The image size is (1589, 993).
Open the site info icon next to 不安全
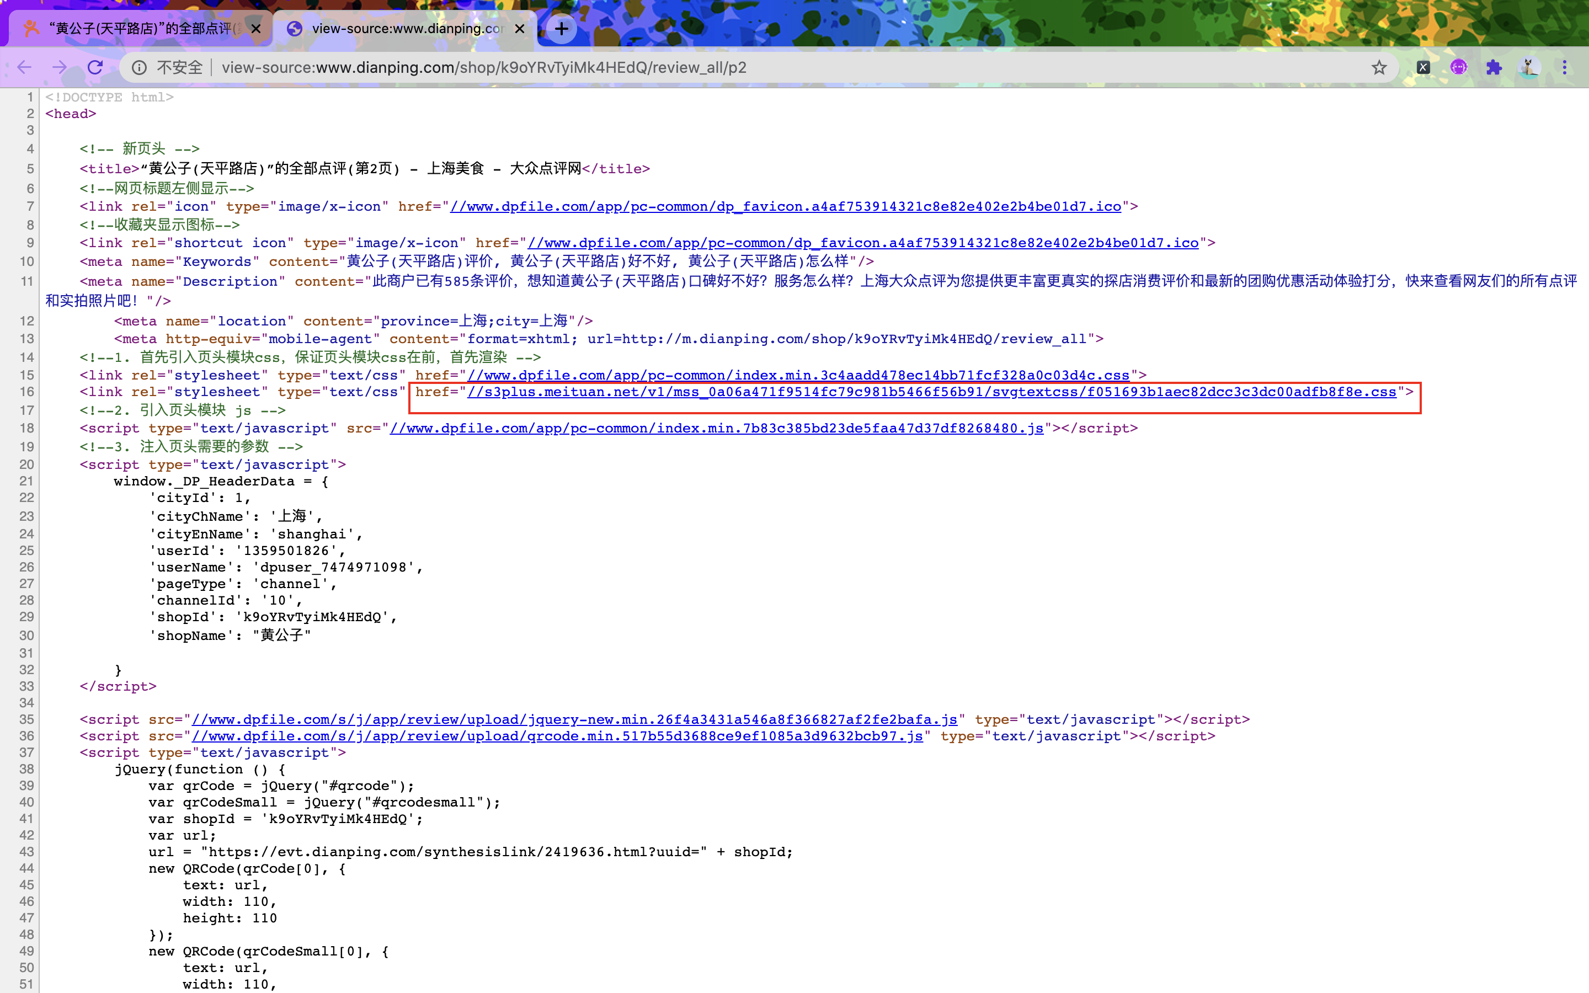tap(139, 68)
